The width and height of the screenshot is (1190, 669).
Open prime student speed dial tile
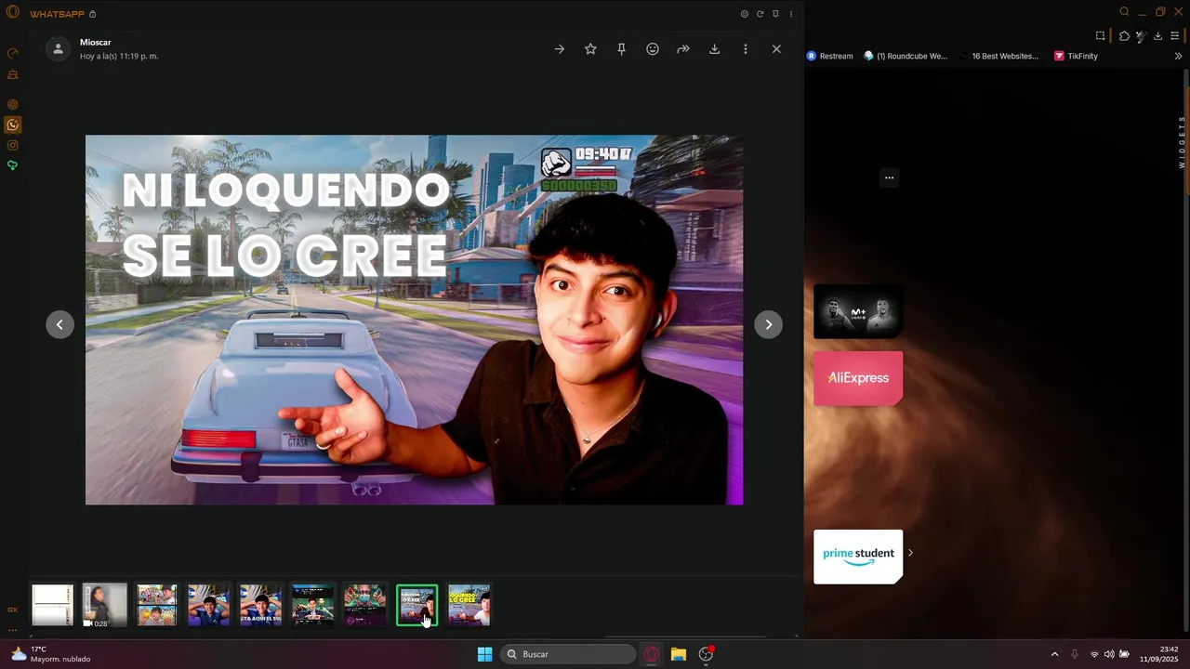point(858,557)
